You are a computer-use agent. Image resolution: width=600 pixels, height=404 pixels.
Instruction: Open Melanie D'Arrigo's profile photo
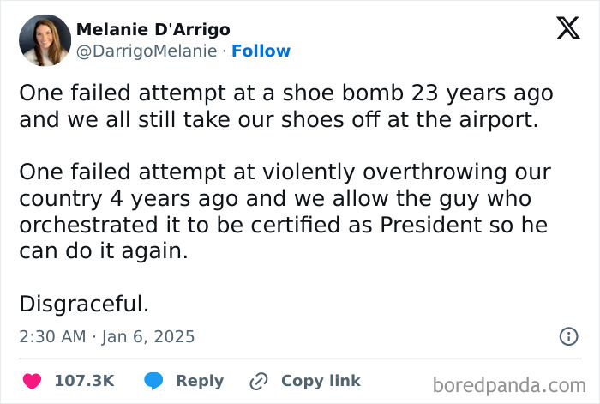44,40
